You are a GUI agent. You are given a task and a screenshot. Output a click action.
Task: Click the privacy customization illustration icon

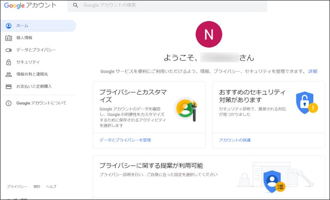click(x=186, y=109)
